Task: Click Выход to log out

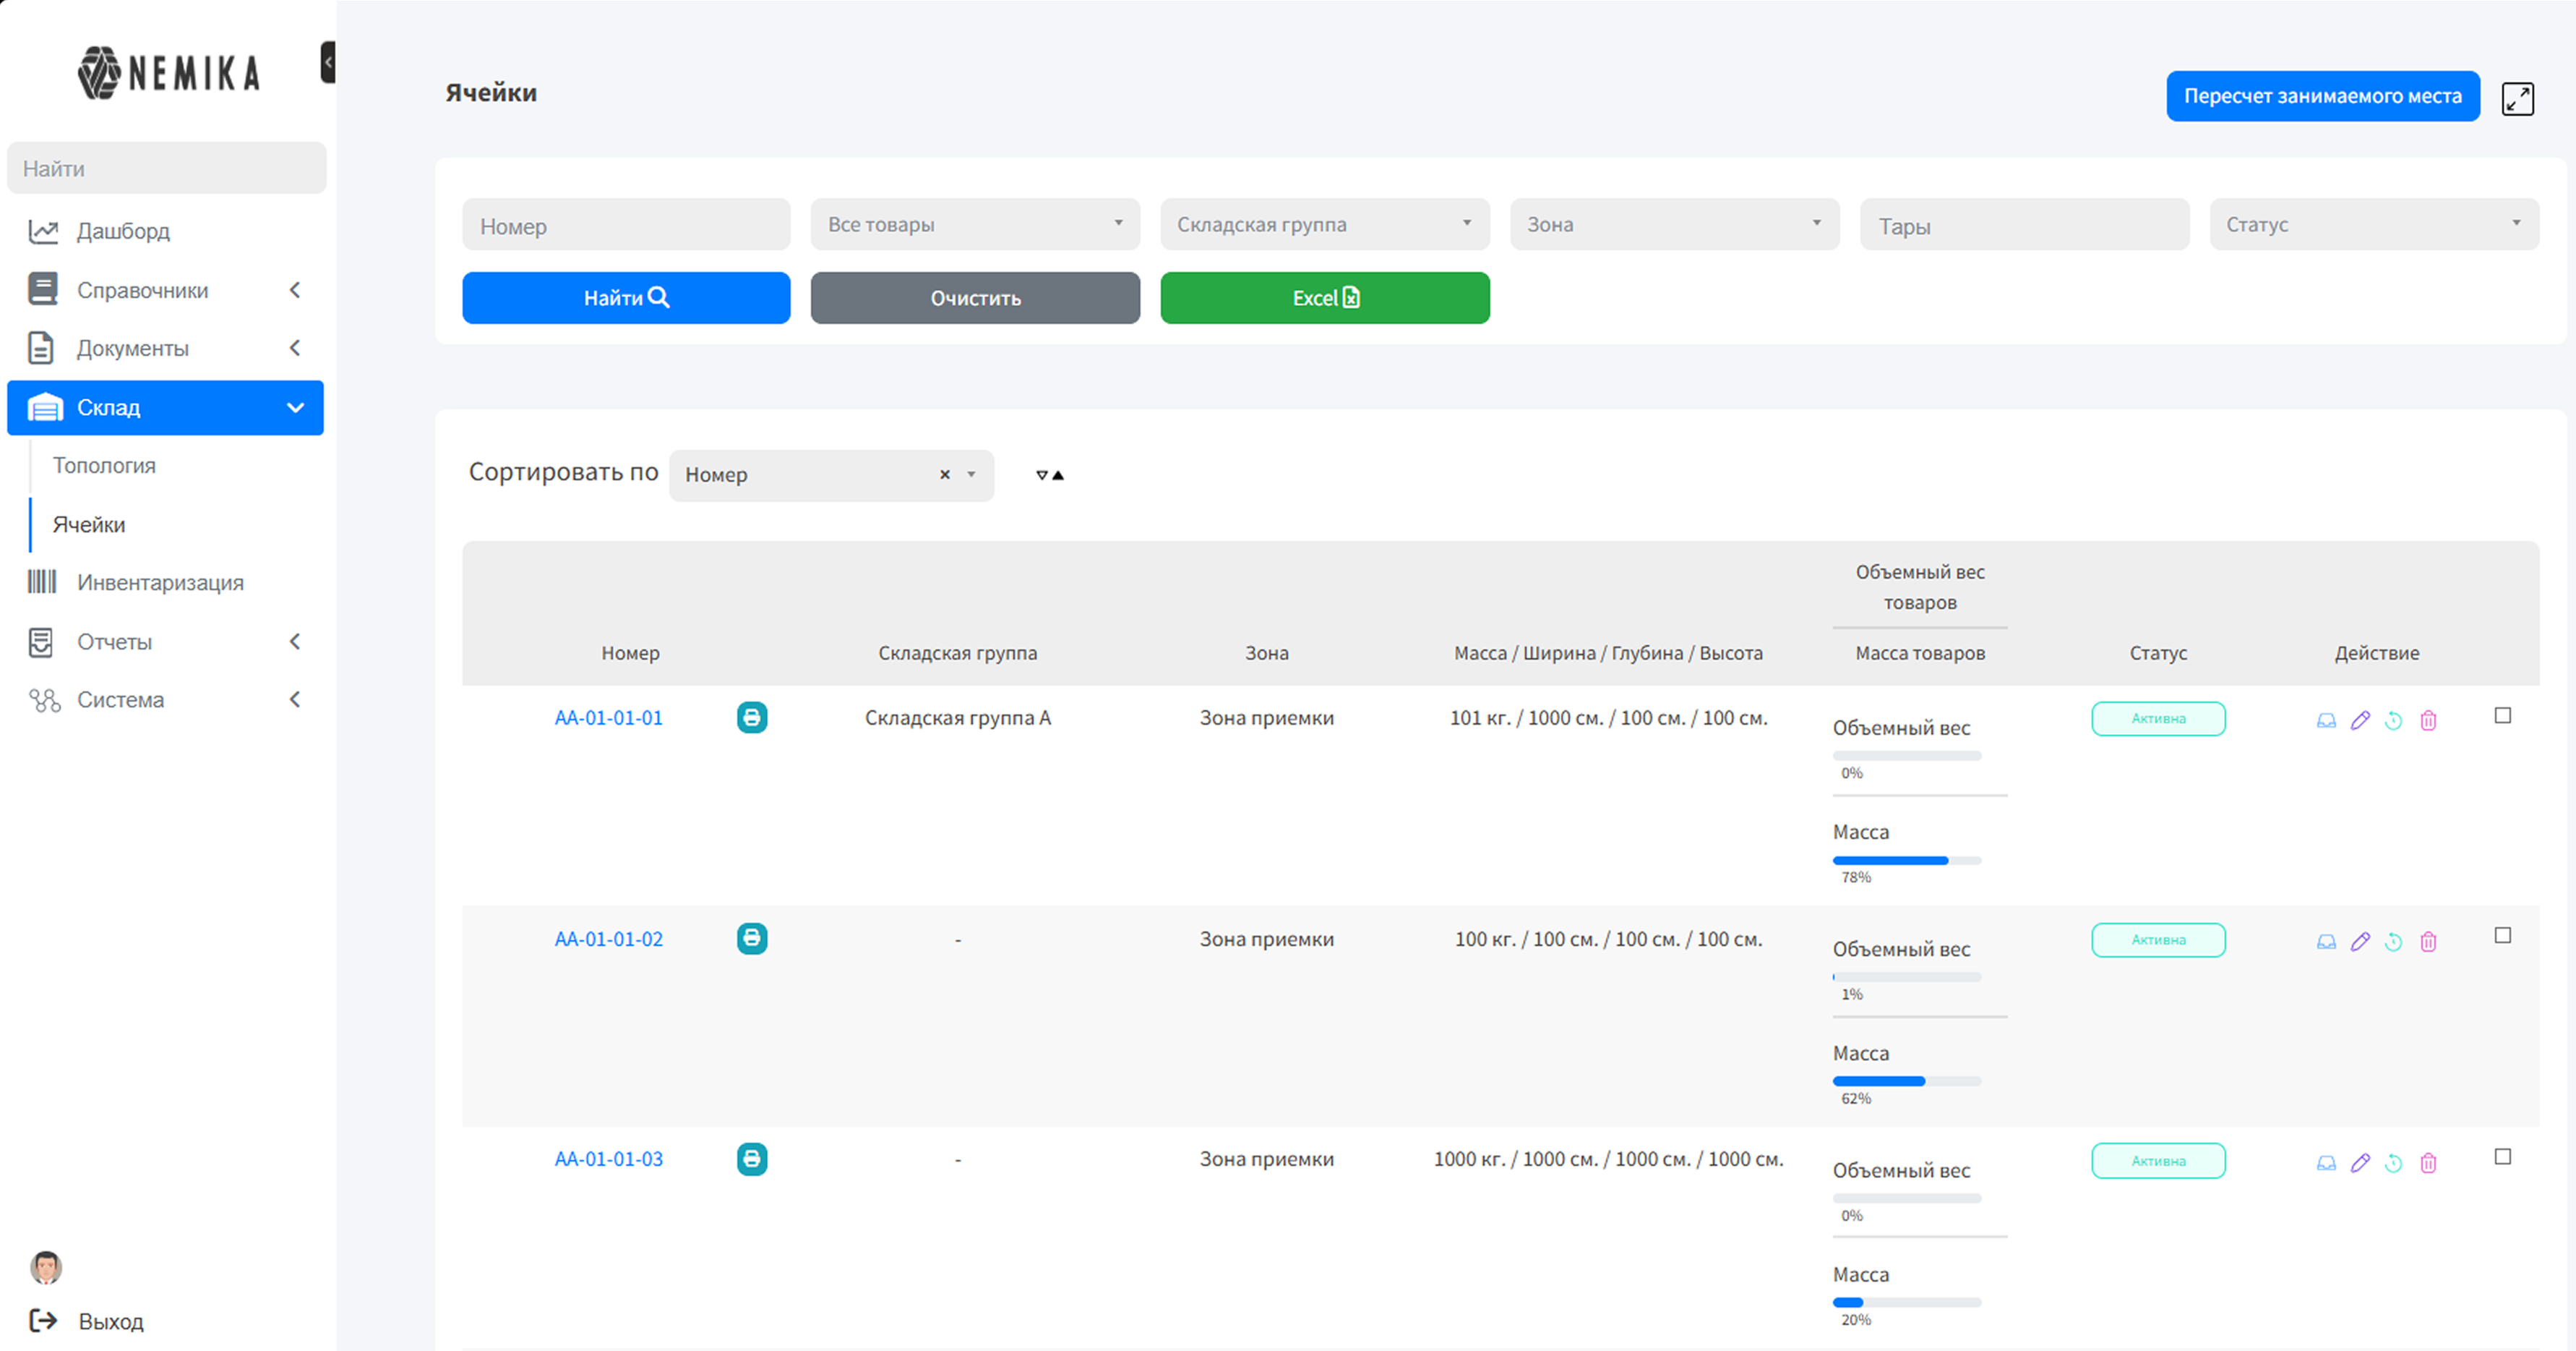Action: 87,1321
